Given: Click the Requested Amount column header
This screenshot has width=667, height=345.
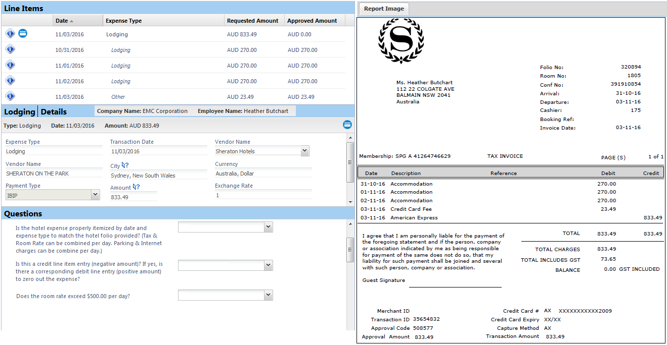Looking at the screenshot, I should coord(252,21).
